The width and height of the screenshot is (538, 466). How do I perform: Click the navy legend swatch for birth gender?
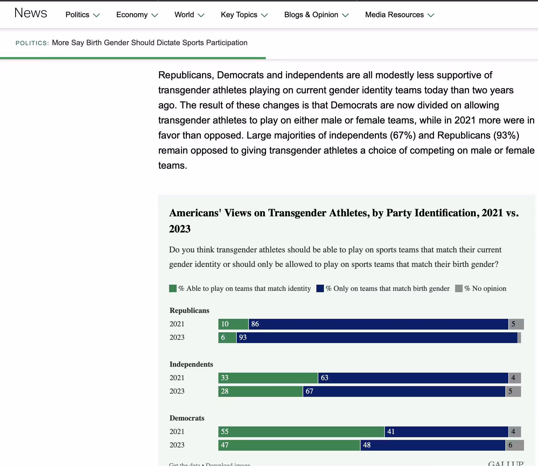pos(320,288)
